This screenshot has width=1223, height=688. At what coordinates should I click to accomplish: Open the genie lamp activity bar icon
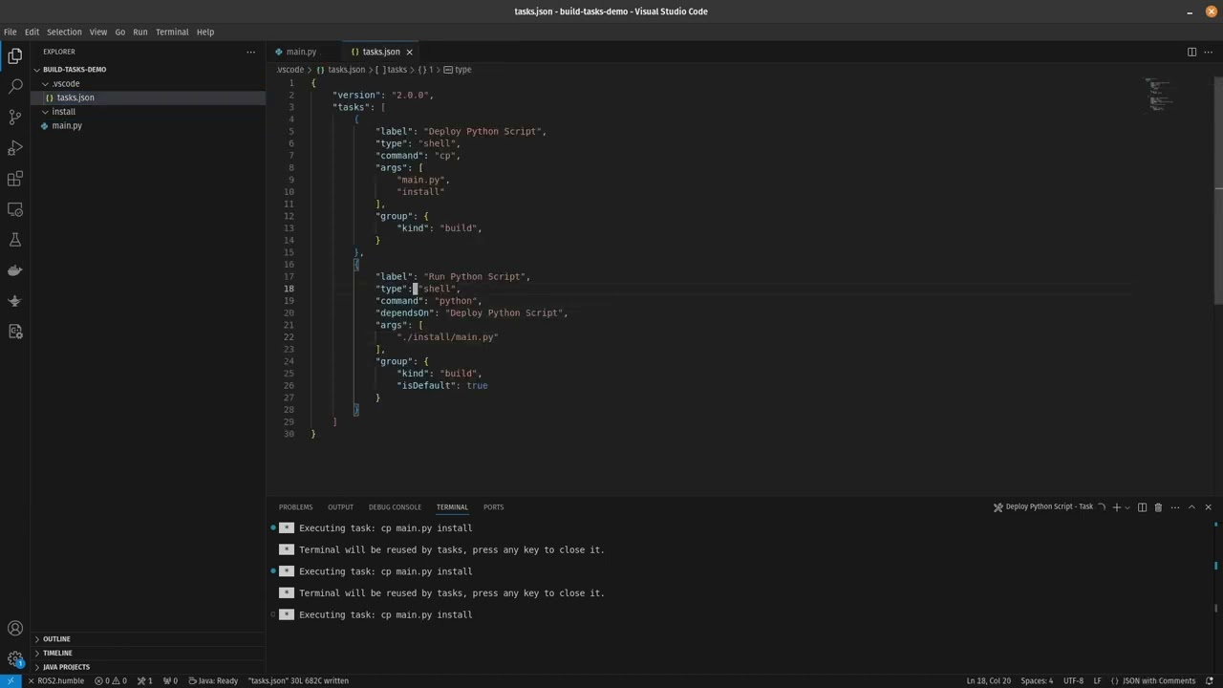click(15, 301)
